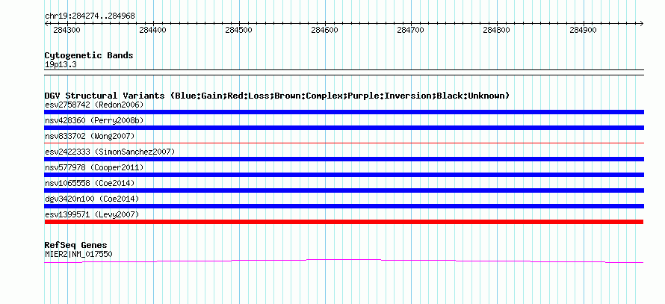Click the 284500 ruler tick label
Screen dimensions: 665x304
241,30
